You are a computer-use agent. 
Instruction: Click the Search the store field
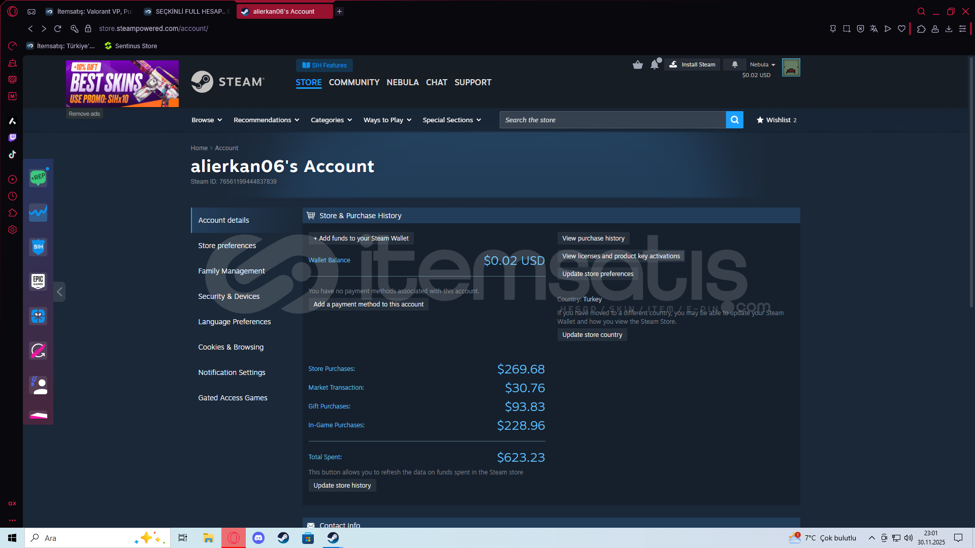coord(612,120)
